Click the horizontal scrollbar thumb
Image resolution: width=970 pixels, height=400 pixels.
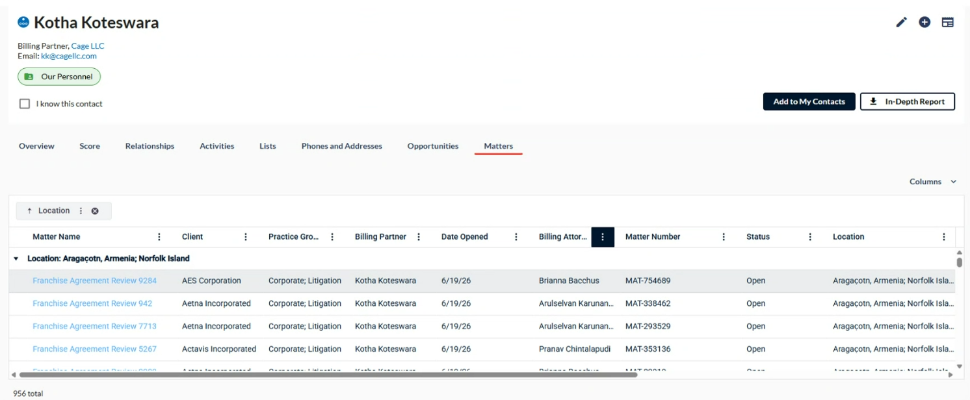point(328,375)
